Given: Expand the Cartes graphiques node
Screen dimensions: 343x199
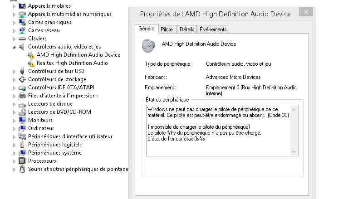Looking at the screenshot, I should click(15, 22).
